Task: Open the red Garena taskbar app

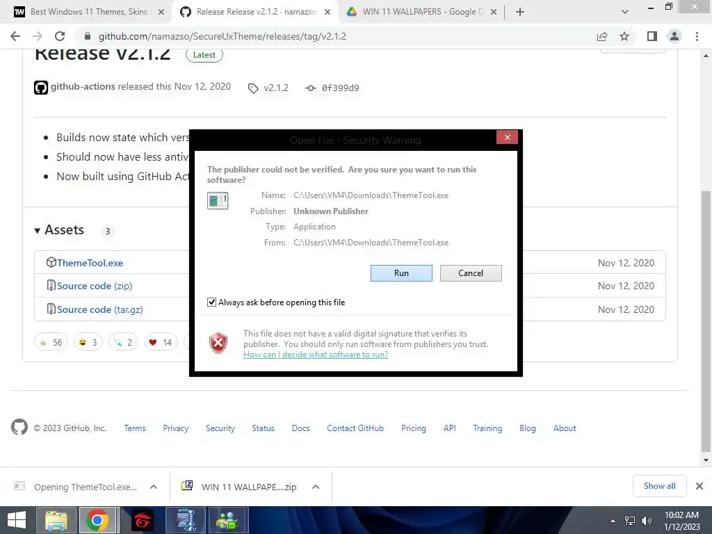Action: (x=142, y=520)
